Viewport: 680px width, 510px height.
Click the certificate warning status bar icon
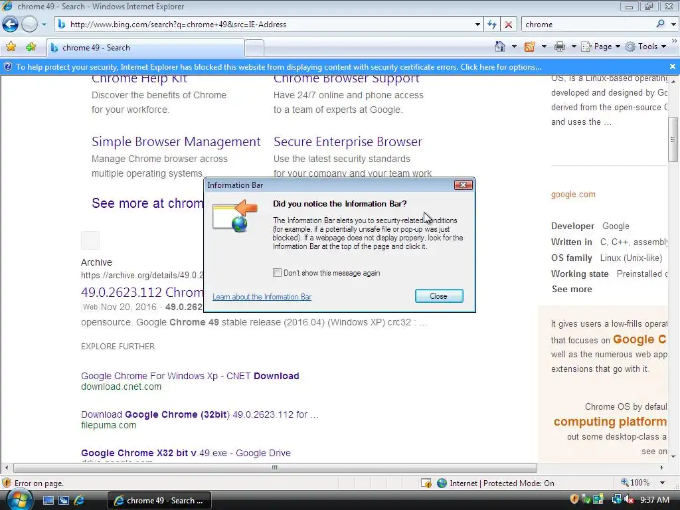[x=426, y=483]
